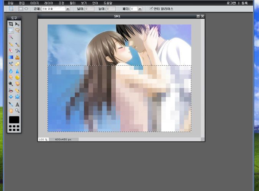Open the 레이어 menu
Screen dimensions: 259x191
click(x=49, y=3)
